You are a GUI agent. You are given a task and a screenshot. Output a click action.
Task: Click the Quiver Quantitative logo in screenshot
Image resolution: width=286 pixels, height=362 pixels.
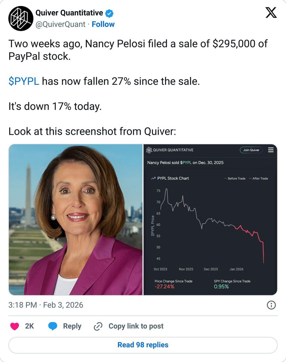coord(149,150)
